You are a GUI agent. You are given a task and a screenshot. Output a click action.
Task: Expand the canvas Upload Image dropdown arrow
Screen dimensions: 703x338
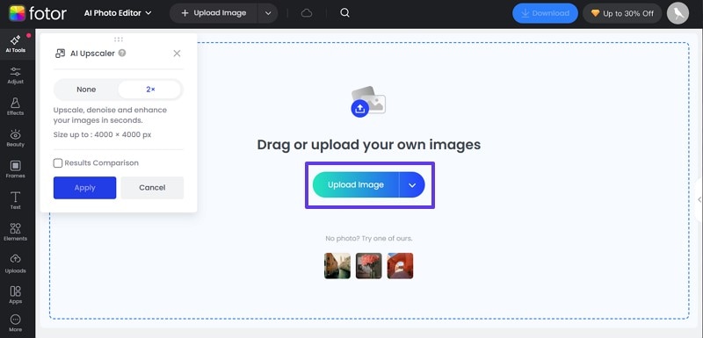pos(412,185)
